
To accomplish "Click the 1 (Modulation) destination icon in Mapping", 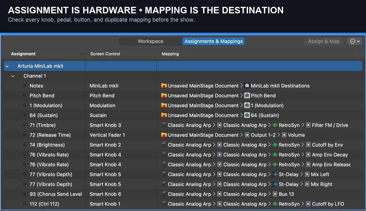I will click(247, 105).
